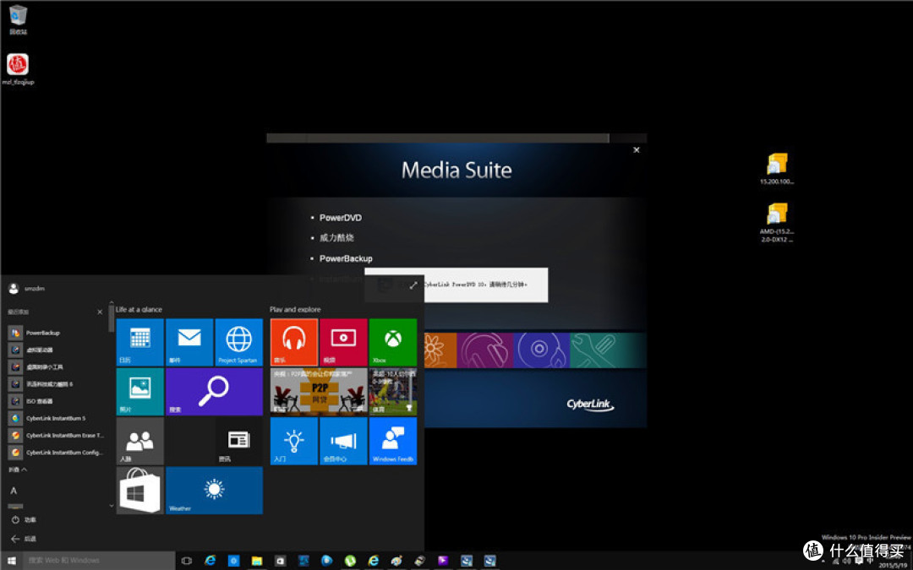Click PowerBackup in Media Suite list
Screen dimensions: 913x570
[x=346, y=258]
